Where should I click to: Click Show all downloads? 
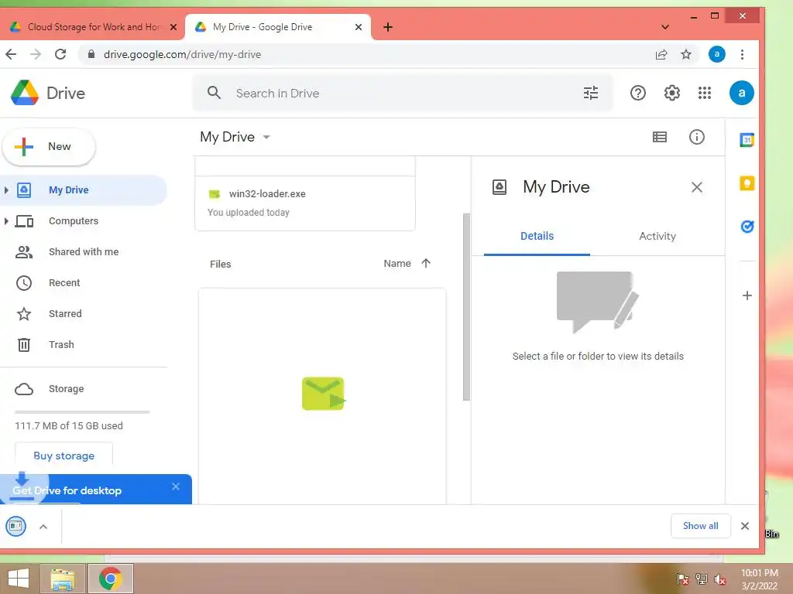pos(700,526)
